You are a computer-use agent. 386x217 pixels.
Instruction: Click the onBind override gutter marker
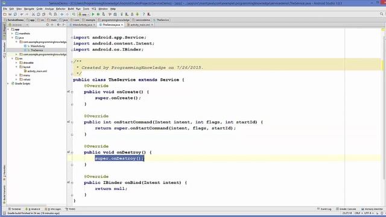(x=69, y=183)
